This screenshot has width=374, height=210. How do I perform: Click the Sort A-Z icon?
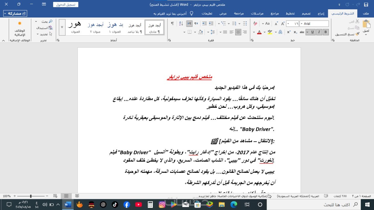click(x=181, y=24)
